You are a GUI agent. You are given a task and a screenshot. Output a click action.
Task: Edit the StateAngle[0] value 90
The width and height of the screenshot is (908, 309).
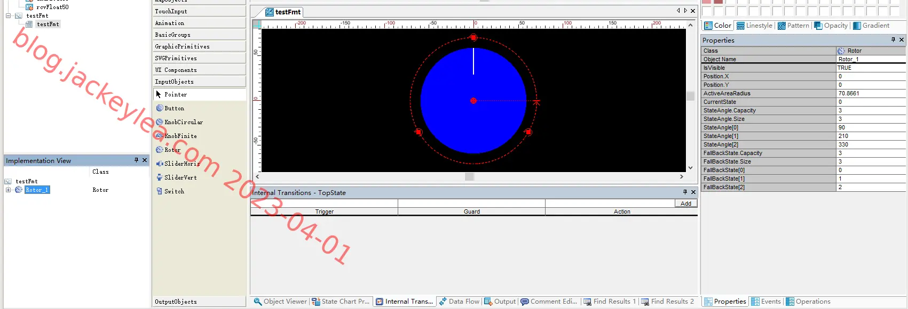[x=871, y=127]
